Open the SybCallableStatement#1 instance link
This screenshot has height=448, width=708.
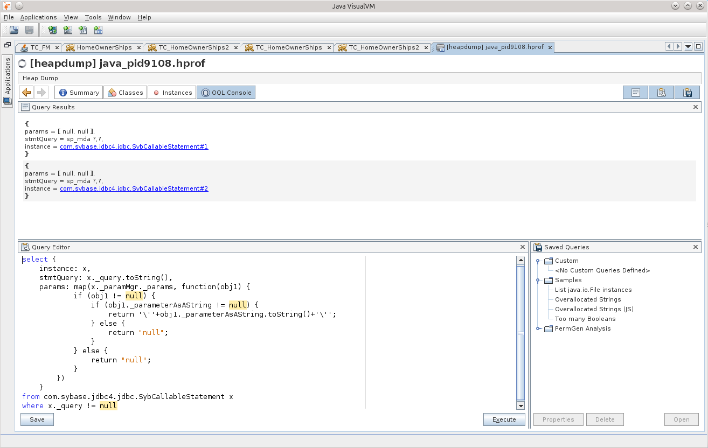[x=134, y=146]
